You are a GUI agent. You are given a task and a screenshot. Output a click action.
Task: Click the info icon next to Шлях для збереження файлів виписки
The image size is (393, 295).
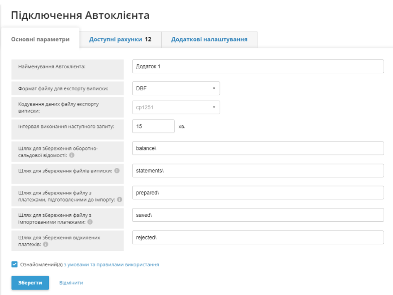click(x=117, y=171)
